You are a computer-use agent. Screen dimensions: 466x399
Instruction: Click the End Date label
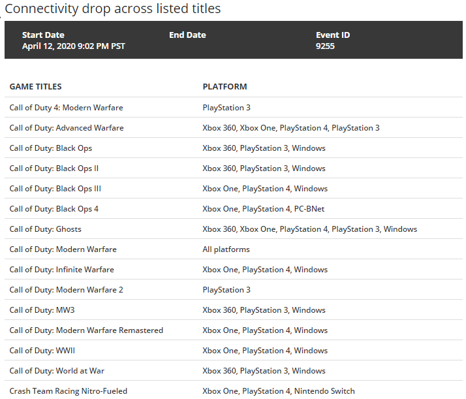point(188,35)
